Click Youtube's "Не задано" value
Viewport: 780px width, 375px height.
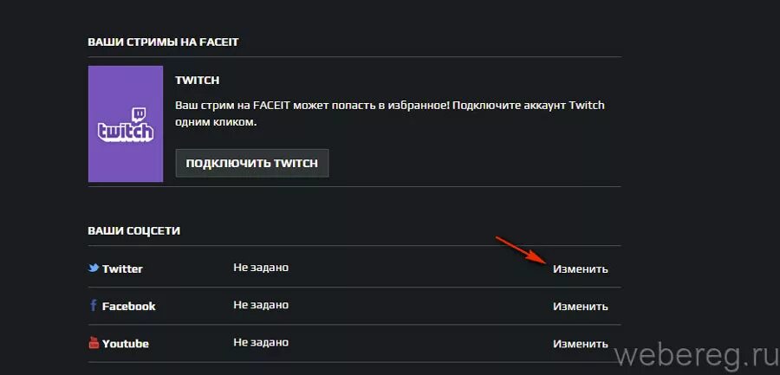click(x=260, y=342)
